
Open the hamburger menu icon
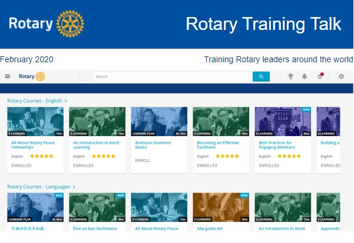point(8,76)
